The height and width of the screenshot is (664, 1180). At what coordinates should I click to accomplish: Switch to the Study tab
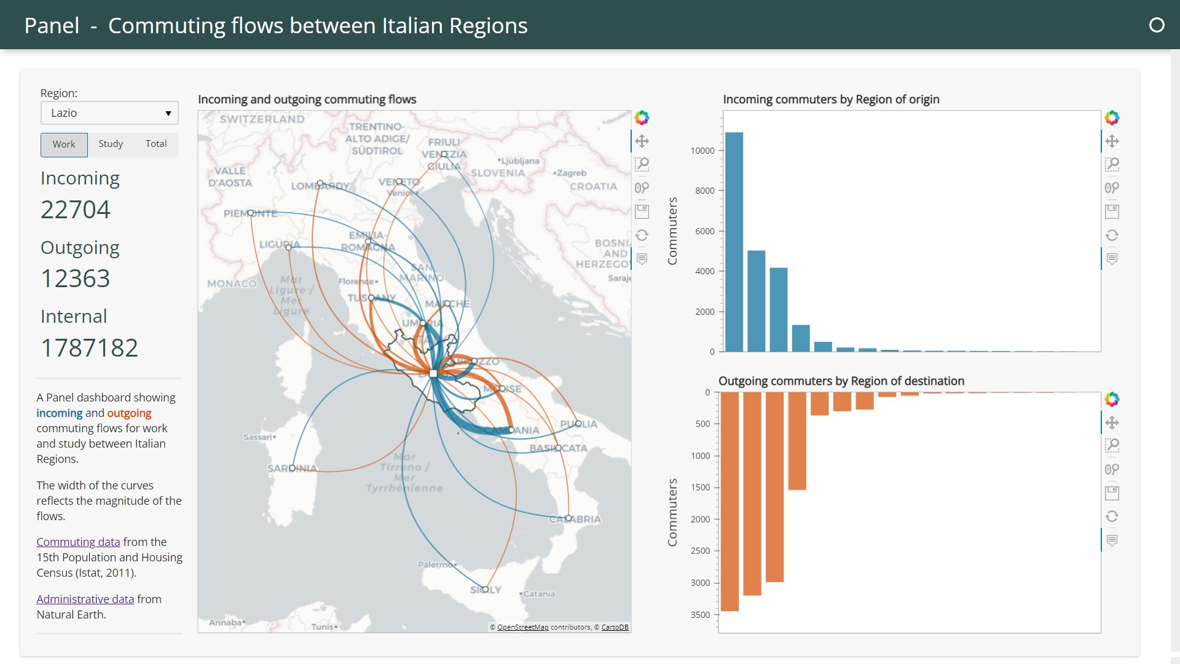coord(111,144)
